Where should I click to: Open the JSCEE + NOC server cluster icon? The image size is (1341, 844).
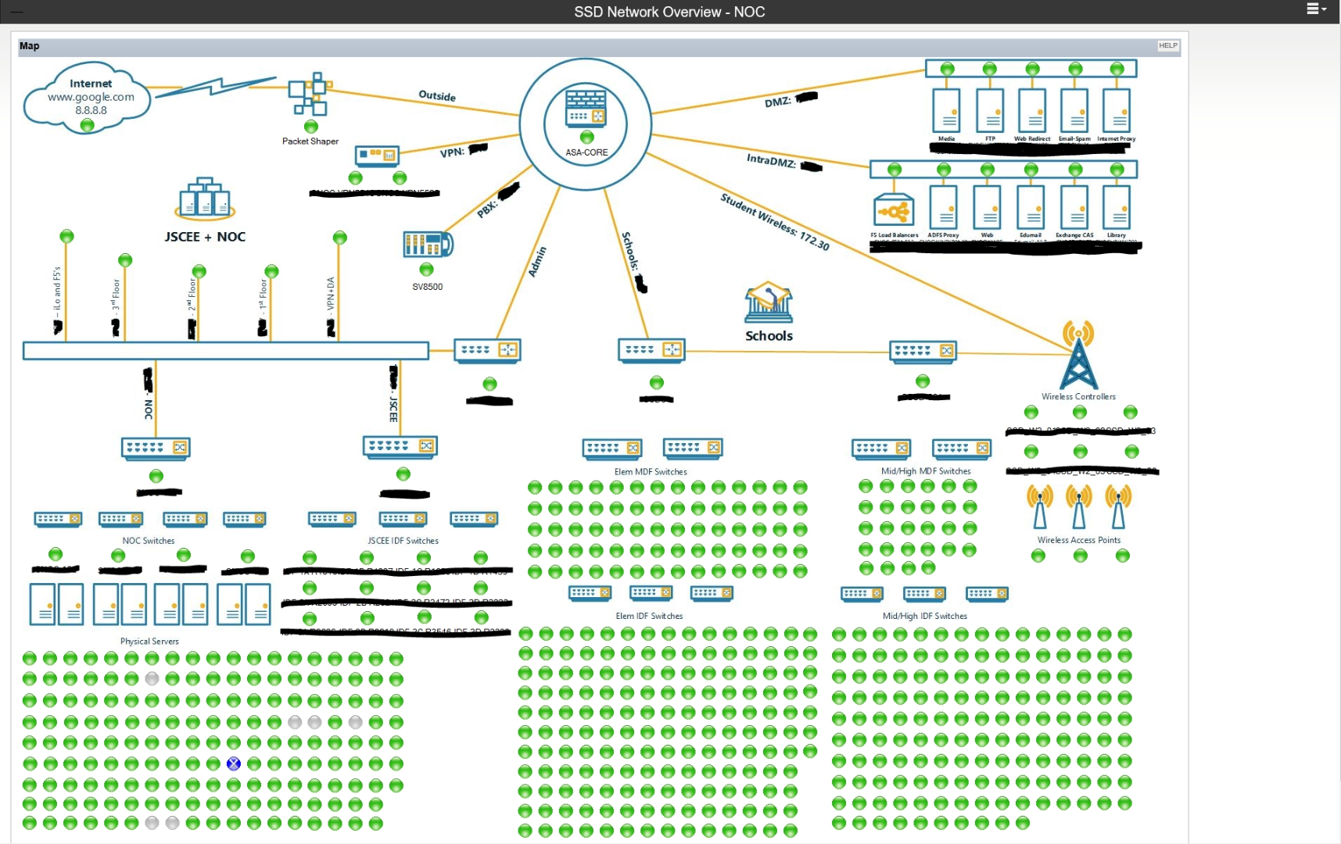pos(205,198)
